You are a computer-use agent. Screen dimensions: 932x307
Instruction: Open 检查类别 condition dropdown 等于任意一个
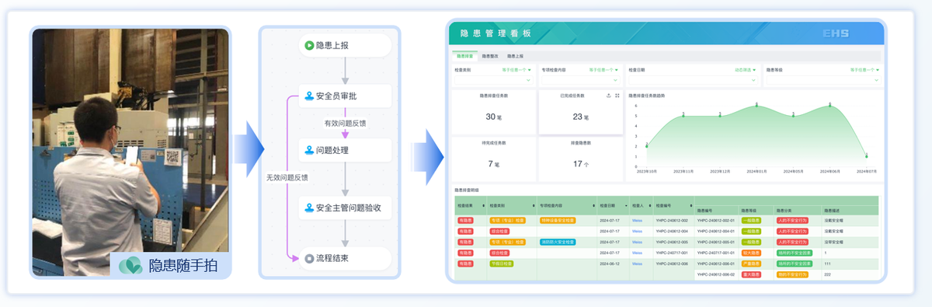point(516,69)
